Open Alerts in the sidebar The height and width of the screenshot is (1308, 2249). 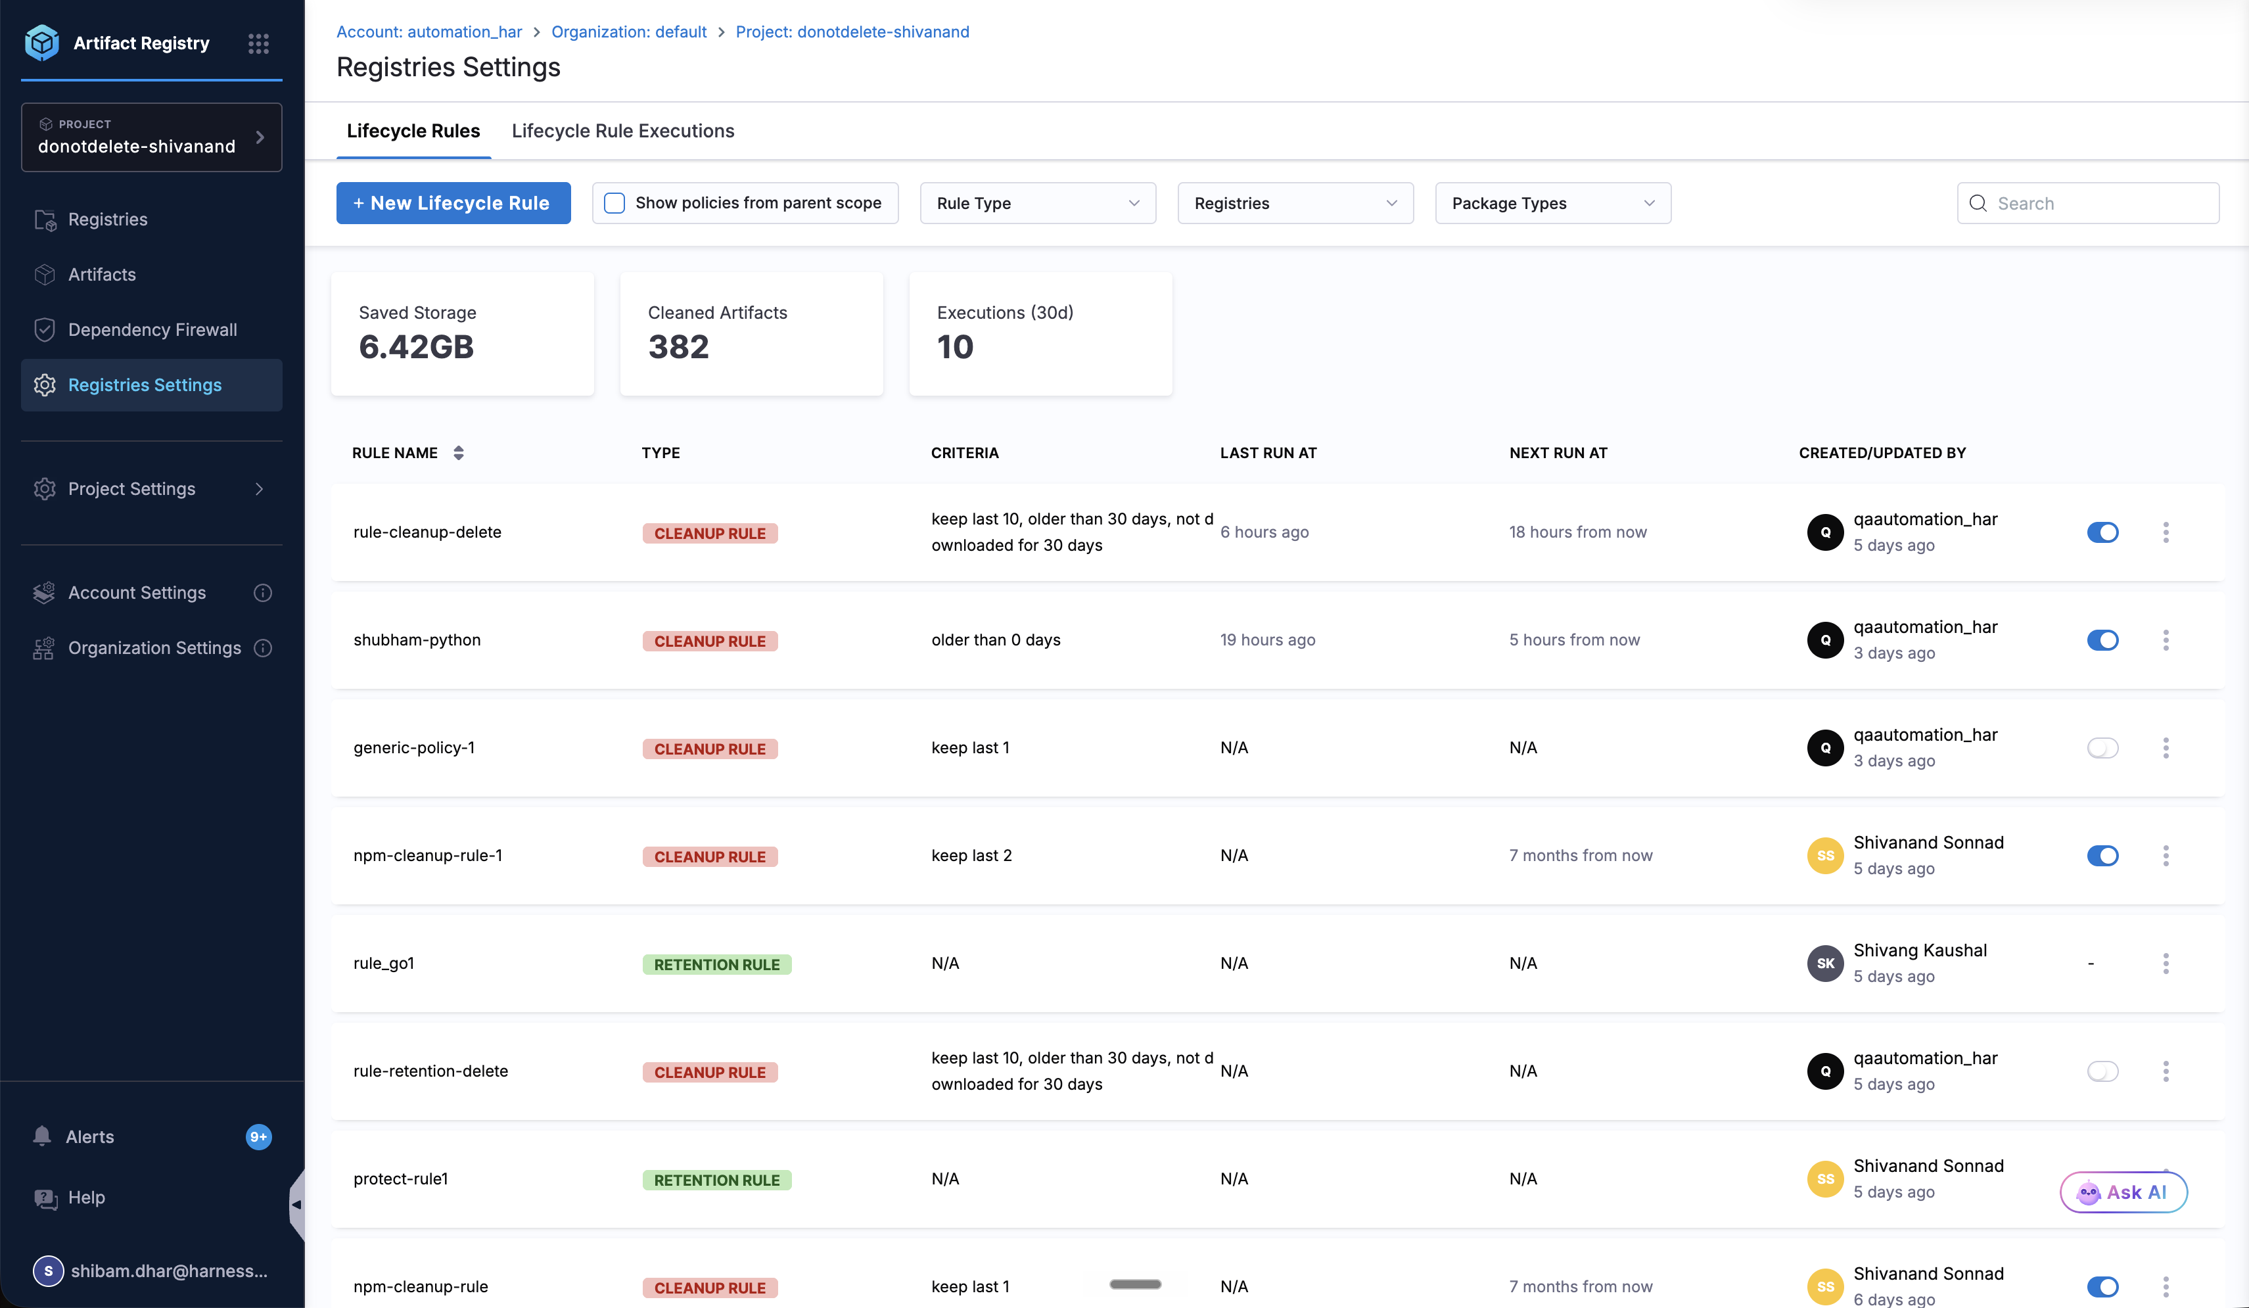pyautogui.click(x=152, y=1136)
